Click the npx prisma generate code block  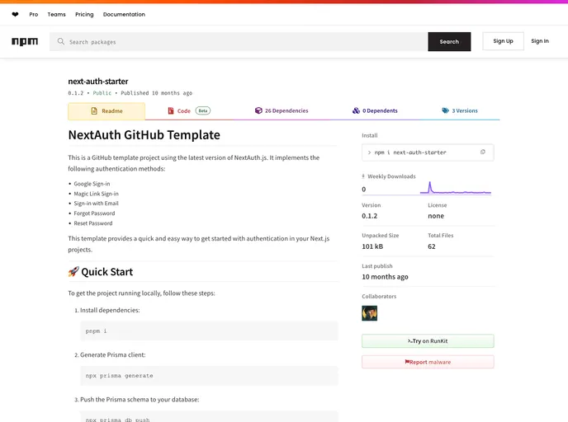coord(209,376)
